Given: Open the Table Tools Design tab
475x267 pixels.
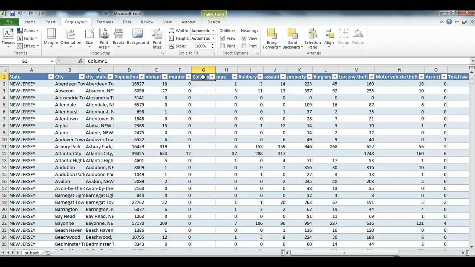Looking at the screenshot, I should [214, 22].
